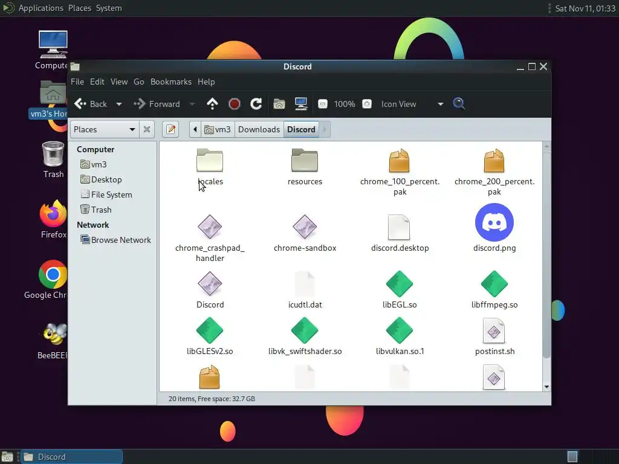This screenshot has height=464, width=619.
Task: Click the scrollbar down arrow
Action: (546, 387)
